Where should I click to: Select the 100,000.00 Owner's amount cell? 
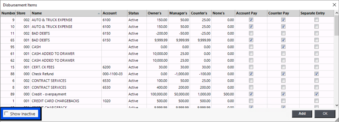(x=159, y=94)
